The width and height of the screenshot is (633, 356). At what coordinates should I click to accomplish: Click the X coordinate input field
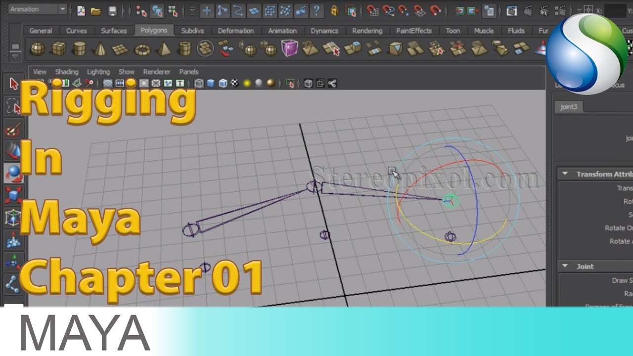tap(615, 10)
